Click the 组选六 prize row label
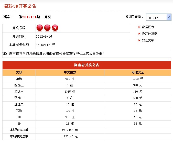Viewport: 173px width, 144px height. pyautogui.click(x=19, y=92)
